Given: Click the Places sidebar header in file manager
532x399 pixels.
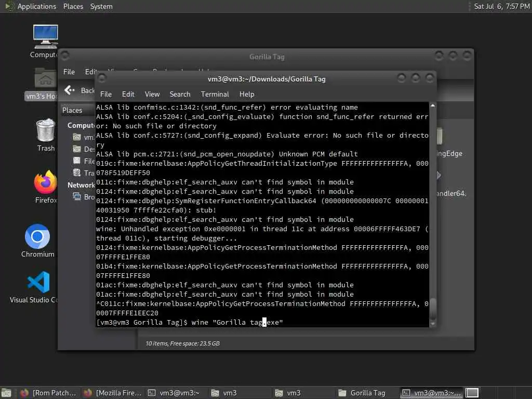Looking at the screenshot, I should pyautogui.click(x=72, y=110).
